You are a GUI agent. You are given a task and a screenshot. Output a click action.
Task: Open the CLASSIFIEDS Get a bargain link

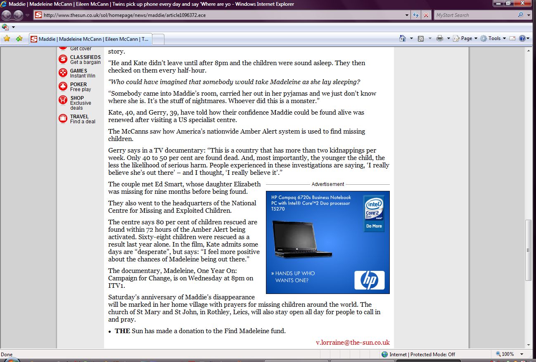pos(85,59)
